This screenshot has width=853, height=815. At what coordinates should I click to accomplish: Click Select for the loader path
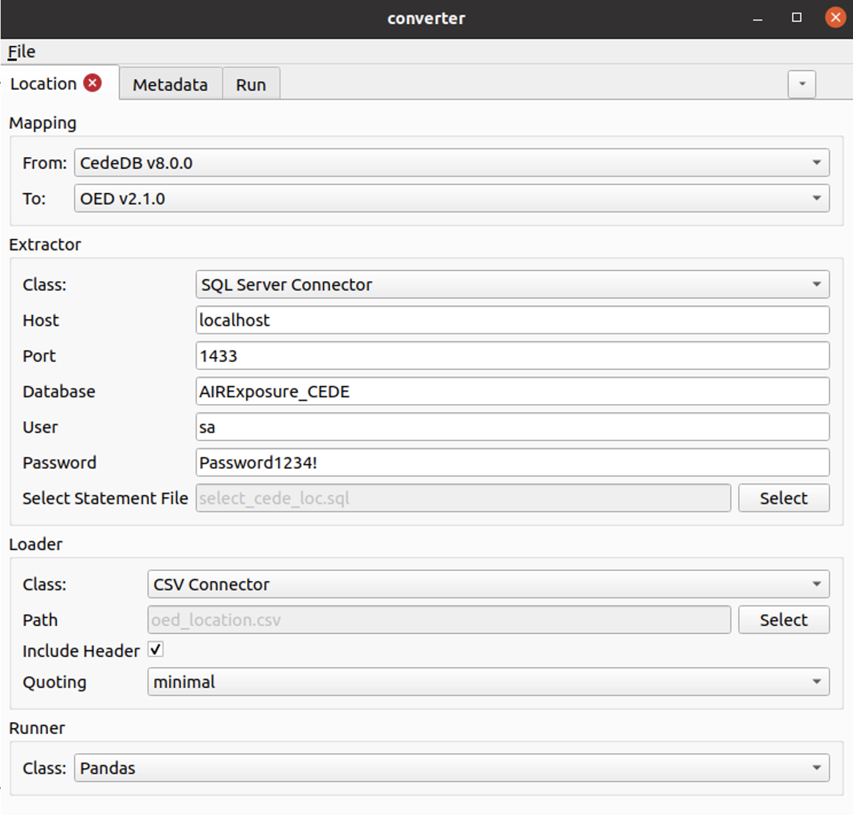(x=784, y=620)
